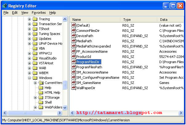Image resolution: width=186 pixels, height=125 pixels.
Task: Select the Tuning Spaces tree label
Action: tap(50, 34)
